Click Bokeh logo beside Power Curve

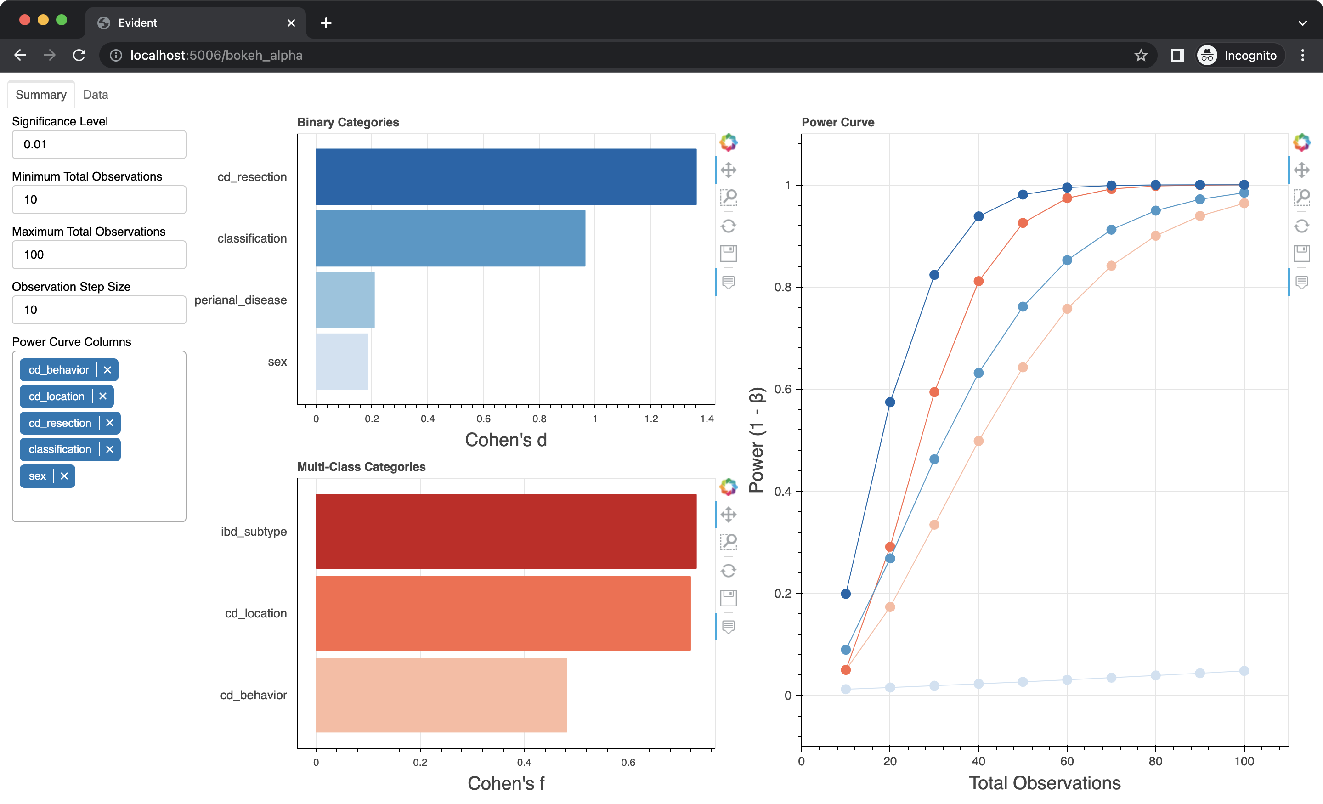pos(1301,142)
